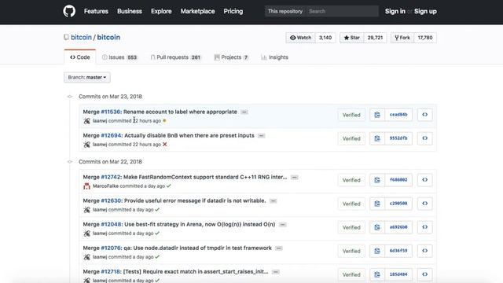Open the 17,780 forks count
The width and height of the screenshot is (503, 283).
point(425,38)
